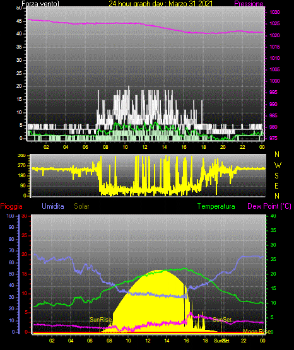The height and width of the screenshot is (350, 294).
Task: Click the Pressione label at top right
Action: (x=249, y=4)
